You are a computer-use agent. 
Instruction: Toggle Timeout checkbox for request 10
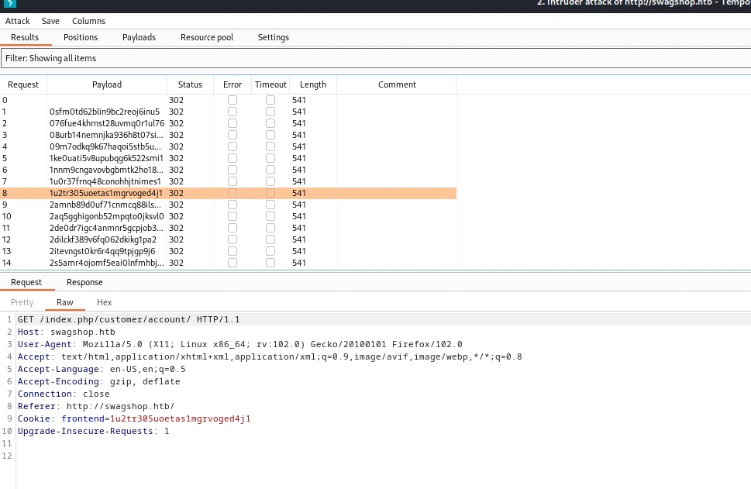270,216
